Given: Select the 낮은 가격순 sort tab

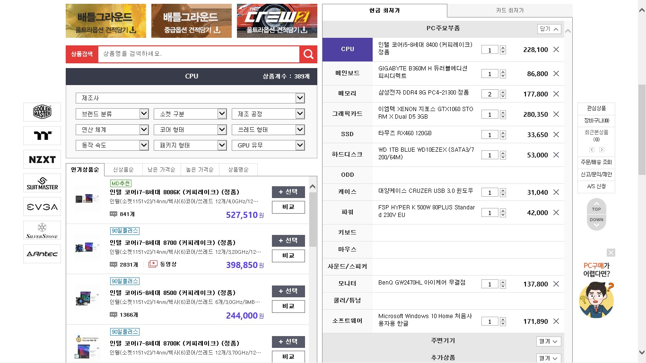Looking at the screenshot, I should (x=161, y=170).
